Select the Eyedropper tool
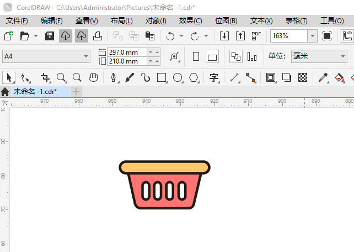 tap(323, 77)
